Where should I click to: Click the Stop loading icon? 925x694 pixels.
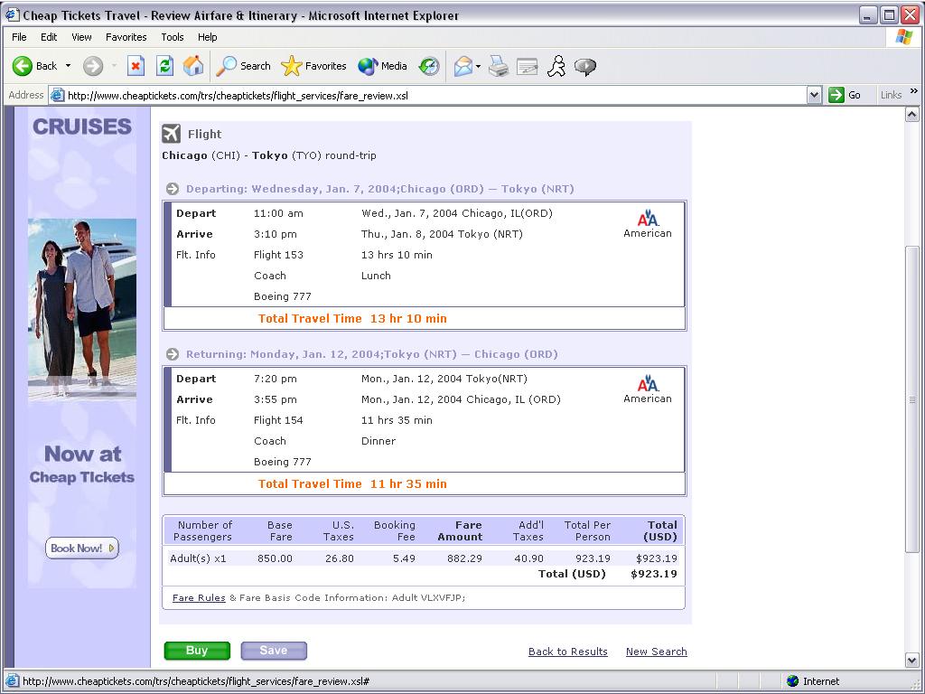pyautogui.click(x=135, y=66)
